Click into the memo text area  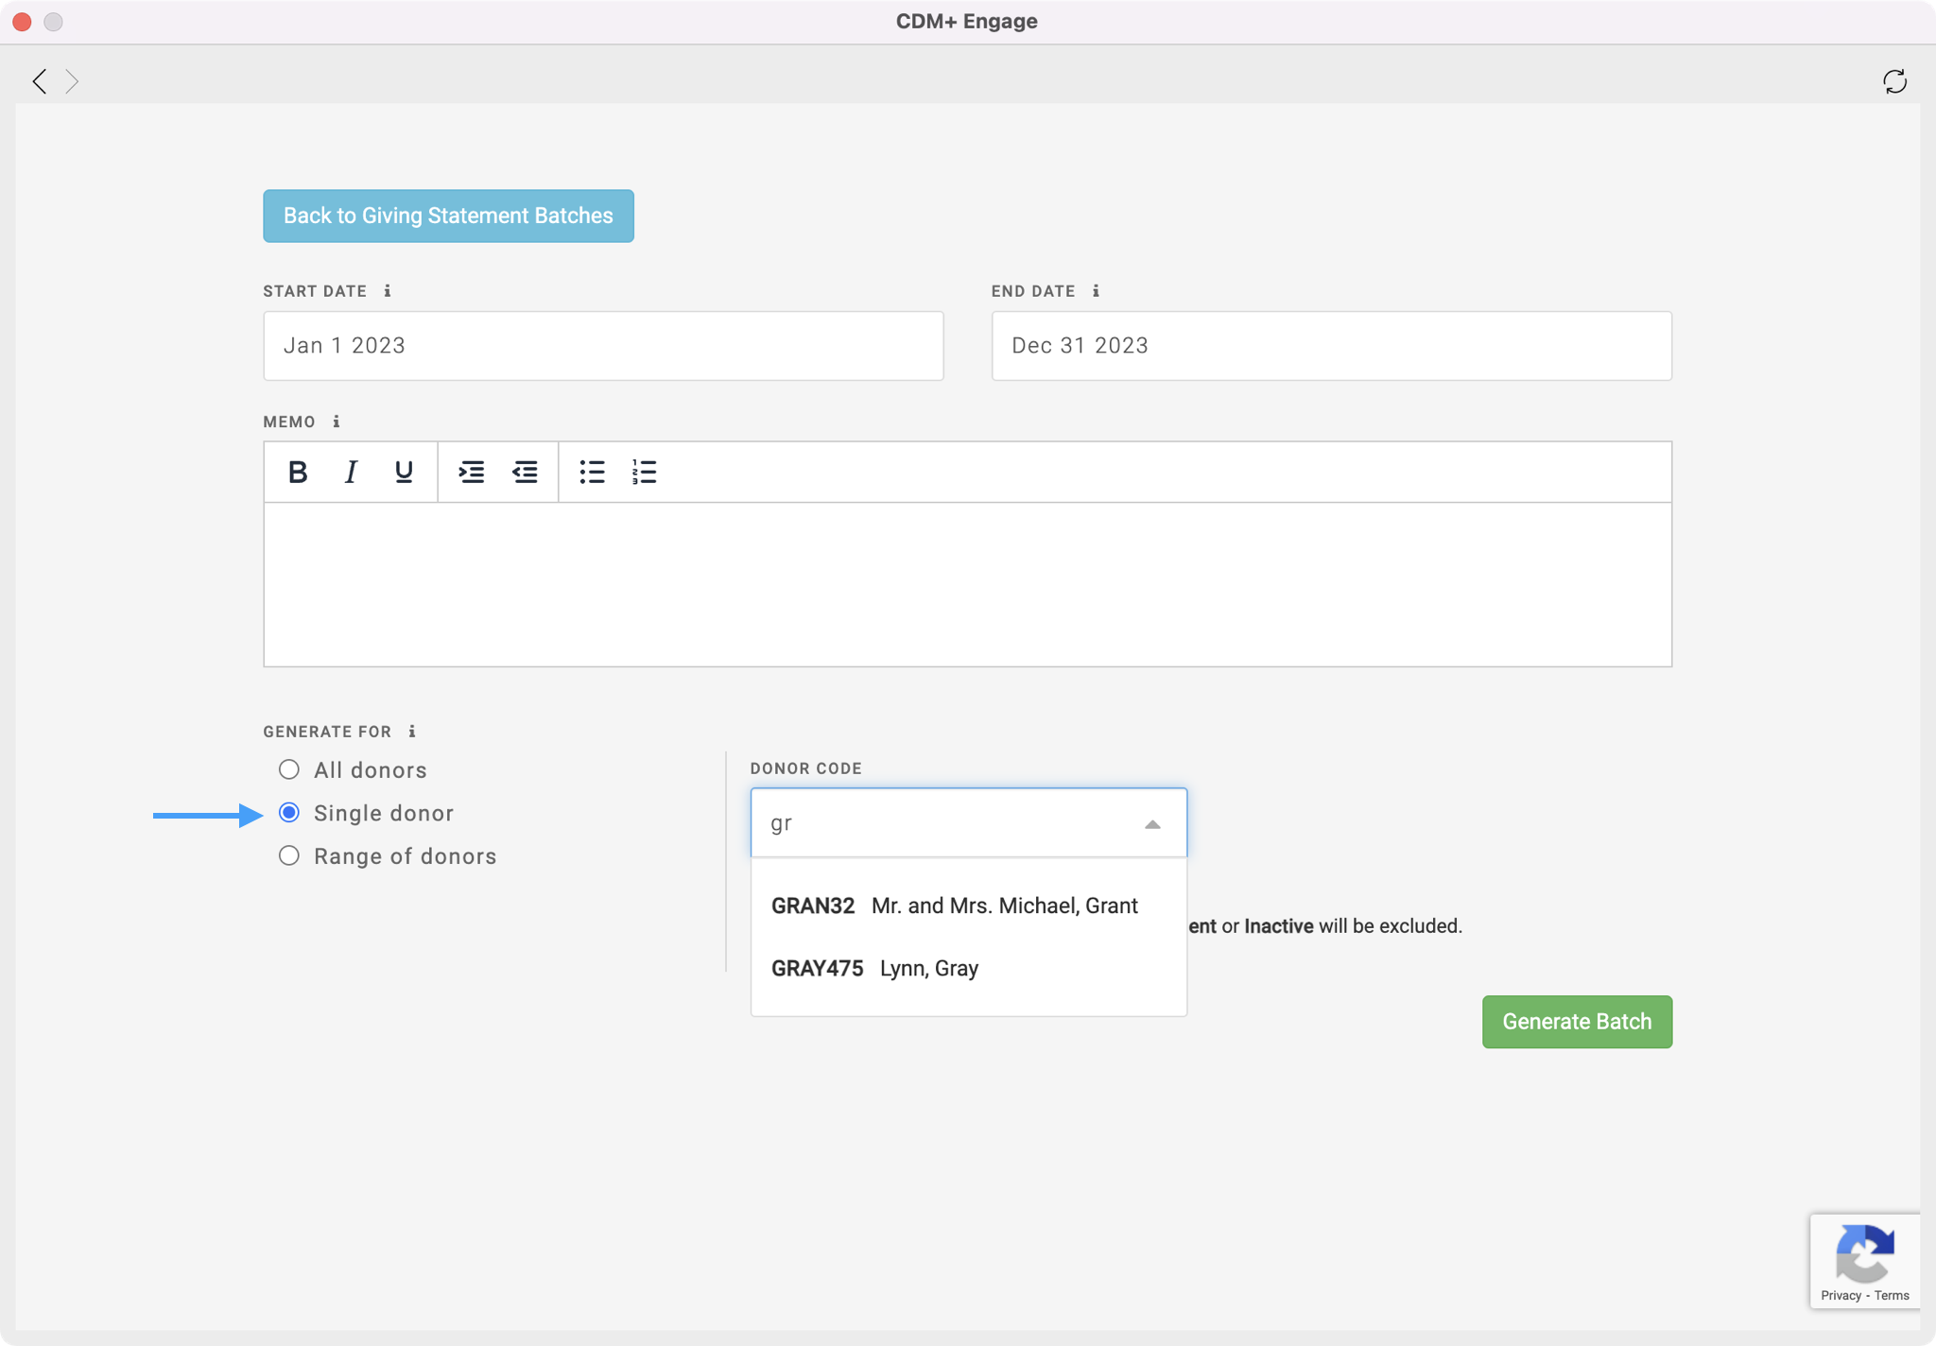(x=966, y=584)
